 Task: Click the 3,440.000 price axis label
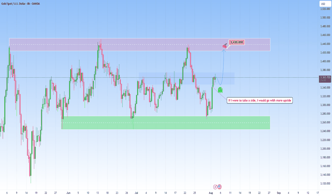325,44
